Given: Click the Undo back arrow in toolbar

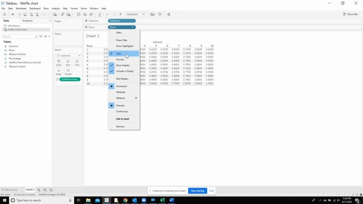Looking at the screenshot, I should tap(13, 15).
